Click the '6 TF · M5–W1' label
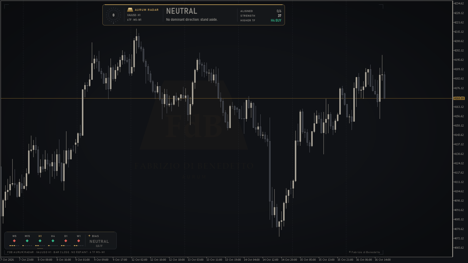The height and width of the screenshot is (263, 468). tap(134, 20)
